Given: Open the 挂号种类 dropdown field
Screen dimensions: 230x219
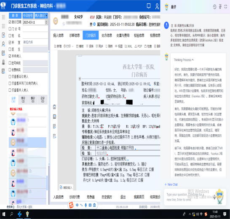Looking at the screenshot, I should point(35,63).
